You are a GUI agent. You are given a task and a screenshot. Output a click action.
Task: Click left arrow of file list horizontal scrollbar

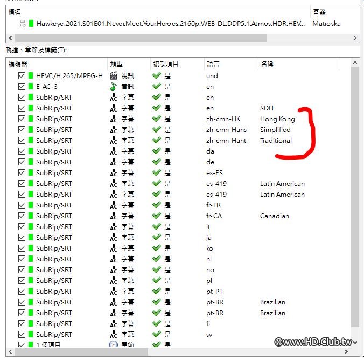point(10,38)
